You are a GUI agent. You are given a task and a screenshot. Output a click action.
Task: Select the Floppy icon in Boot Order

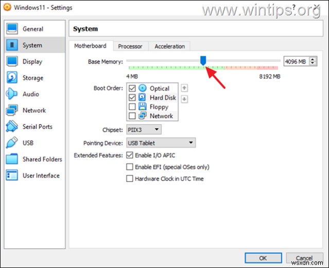[x=143, y=106]
